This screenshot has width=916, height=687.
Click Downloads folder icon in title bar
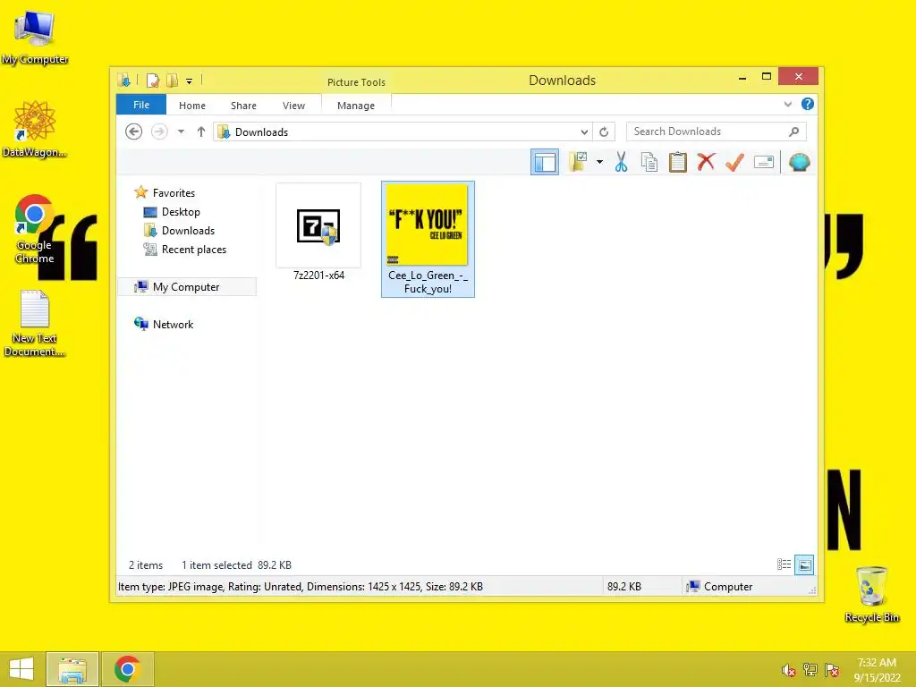point(123,80)
